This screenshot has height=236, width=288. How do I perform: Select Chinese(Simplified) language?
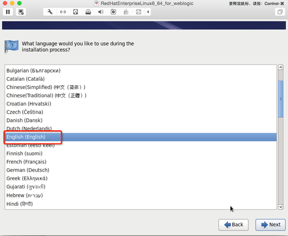click(141, 87)
